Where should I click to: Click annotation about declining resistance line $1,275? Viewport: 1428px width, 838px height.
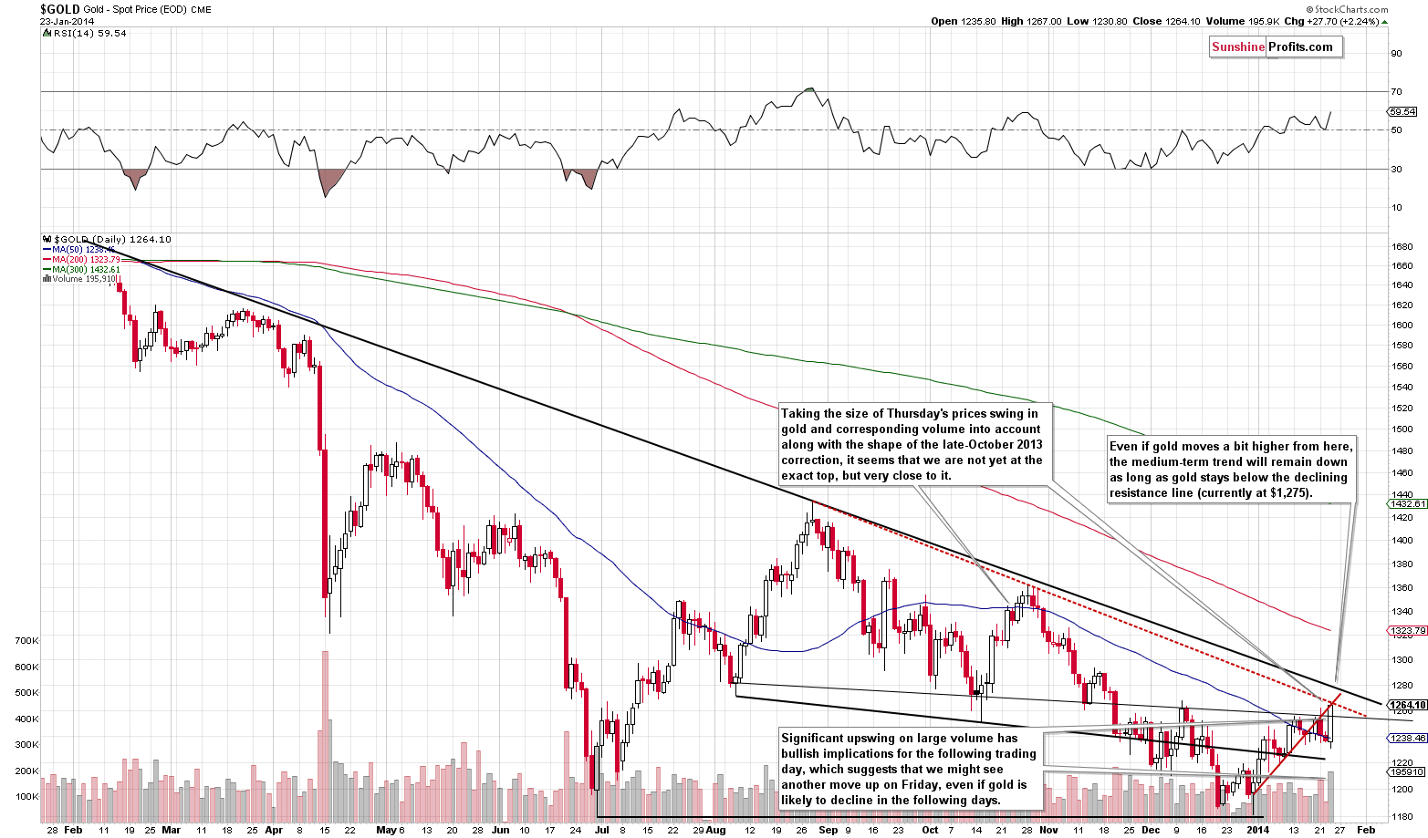point(1231,470)
